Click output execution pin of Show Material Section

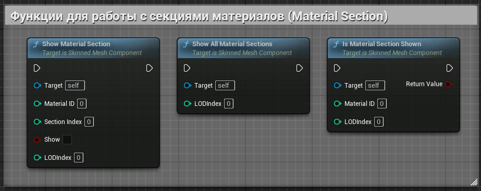pyautogui.click(x=150, y=68)
